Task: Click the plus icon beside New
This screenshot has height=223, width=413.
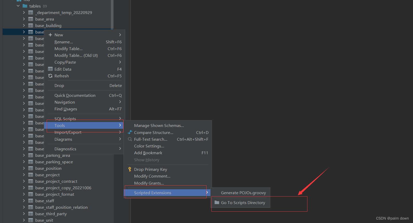Action: (50, 35)
